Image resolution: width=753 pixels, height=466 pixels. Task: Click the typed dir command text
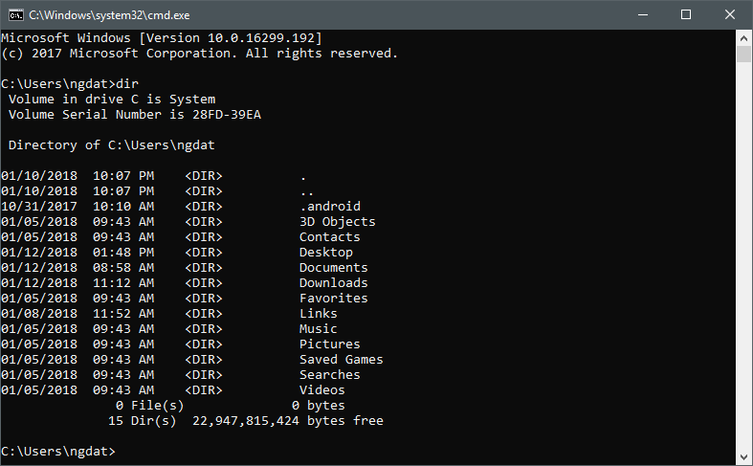click(x=126, y=84)
